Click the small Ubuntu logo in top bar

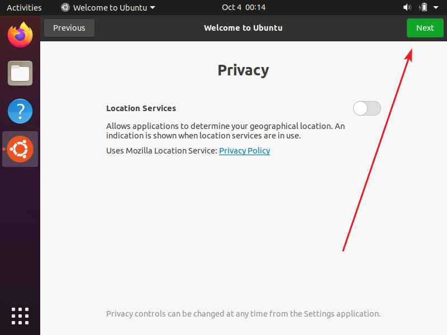click(65, 7)
